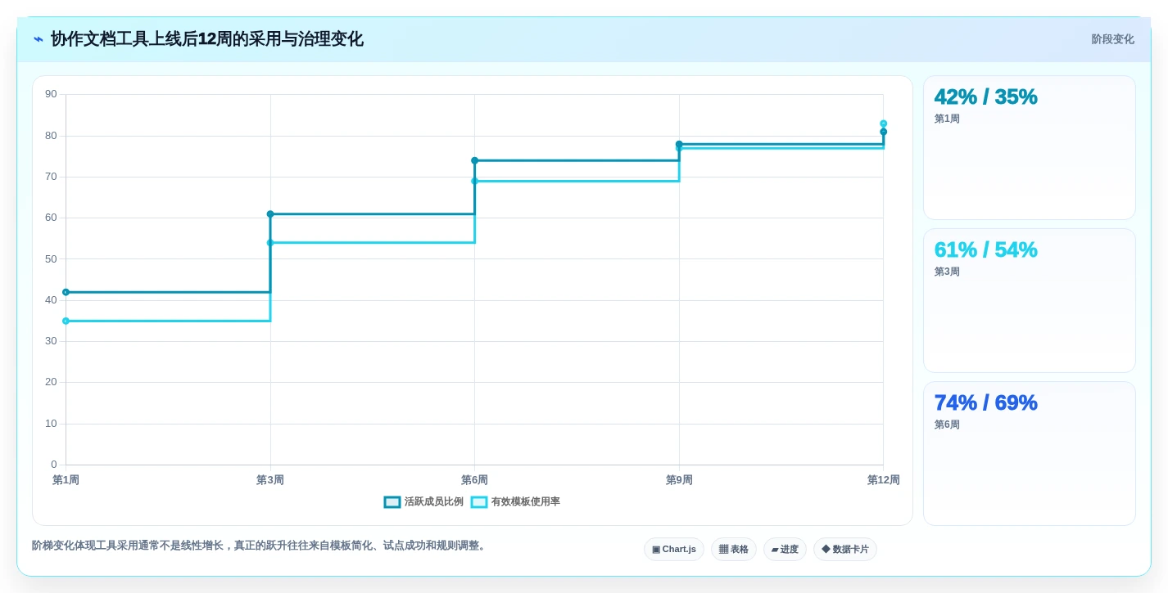Click the 有效模板使用率 legend color box
The height and width of the screenshot is (593, 1168).
pyautogui.click(x=479, y=502)
